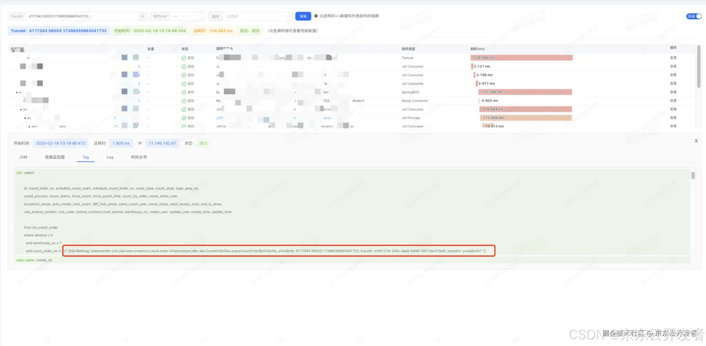This screenshot has height=346, width=706.
Task: Click the success icon in Mysql Connector row
Action: 184,101
